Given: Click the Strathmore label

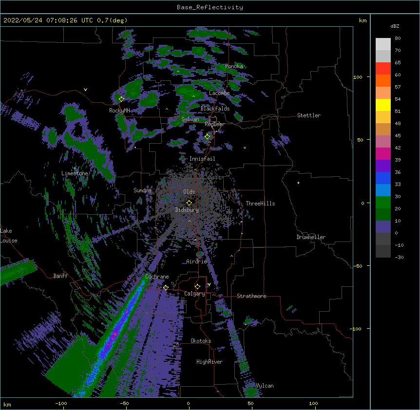Looking at the screenshot, I should click(251, 296).
